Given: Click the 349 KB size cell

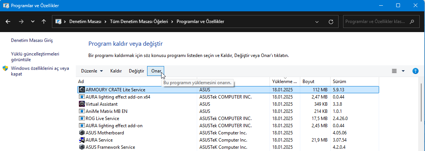Looking at the screenshot, I should pos(320,104).
